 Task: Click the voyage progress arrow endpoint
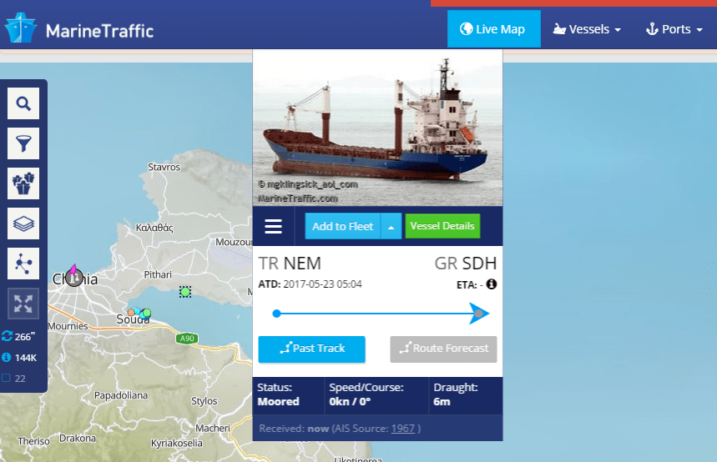[479, 314]
